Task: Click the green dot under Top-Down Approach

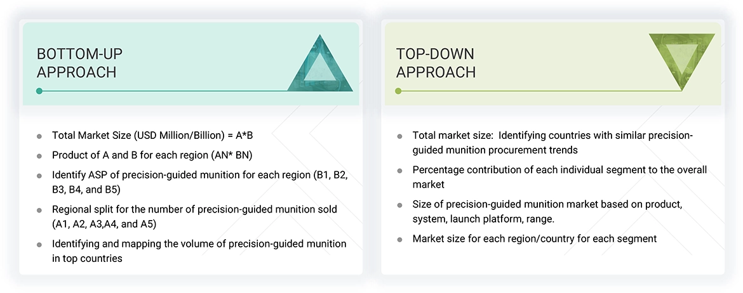Action: click(398, 91)
